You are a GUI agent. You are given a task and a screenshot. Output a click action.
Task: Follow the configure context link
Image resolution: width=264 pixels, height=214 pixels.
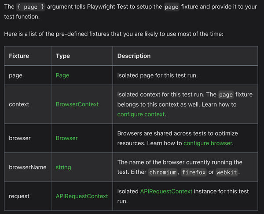(141, 114)
